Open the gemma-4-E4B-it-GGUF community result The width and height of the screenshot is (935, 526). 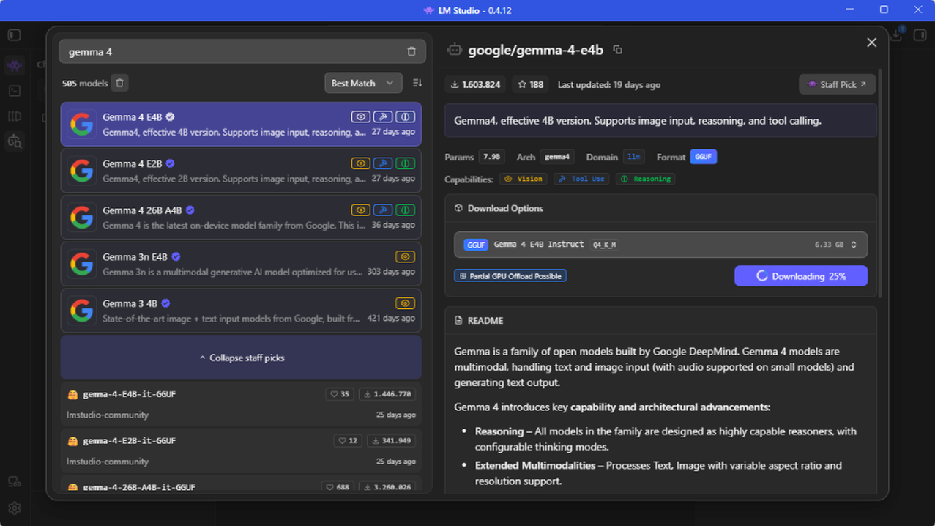241,404
